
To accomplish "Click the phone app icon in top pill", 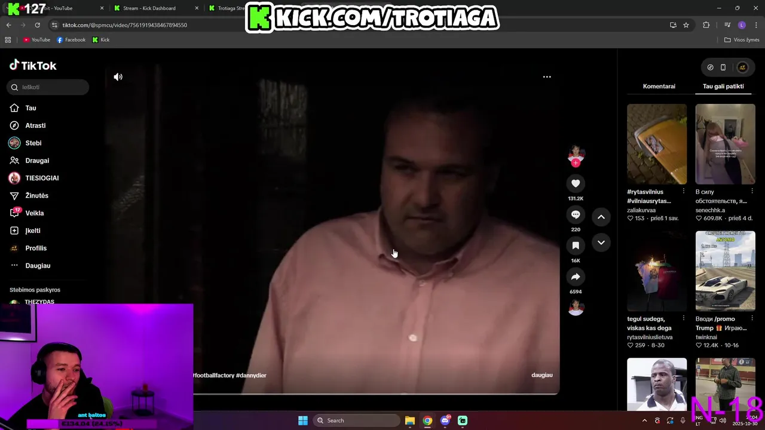I will (x=723, y=67).
